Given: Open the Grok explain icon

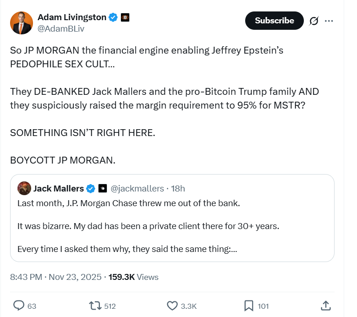Looking at the screenshot, I should click(314, 21).
